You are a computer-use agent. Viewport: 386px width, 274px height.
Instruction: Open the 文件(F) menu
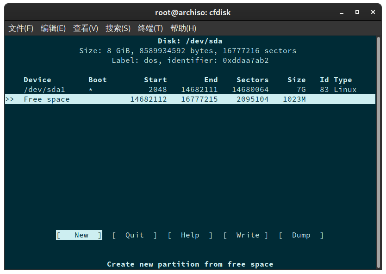pos(21,28)
